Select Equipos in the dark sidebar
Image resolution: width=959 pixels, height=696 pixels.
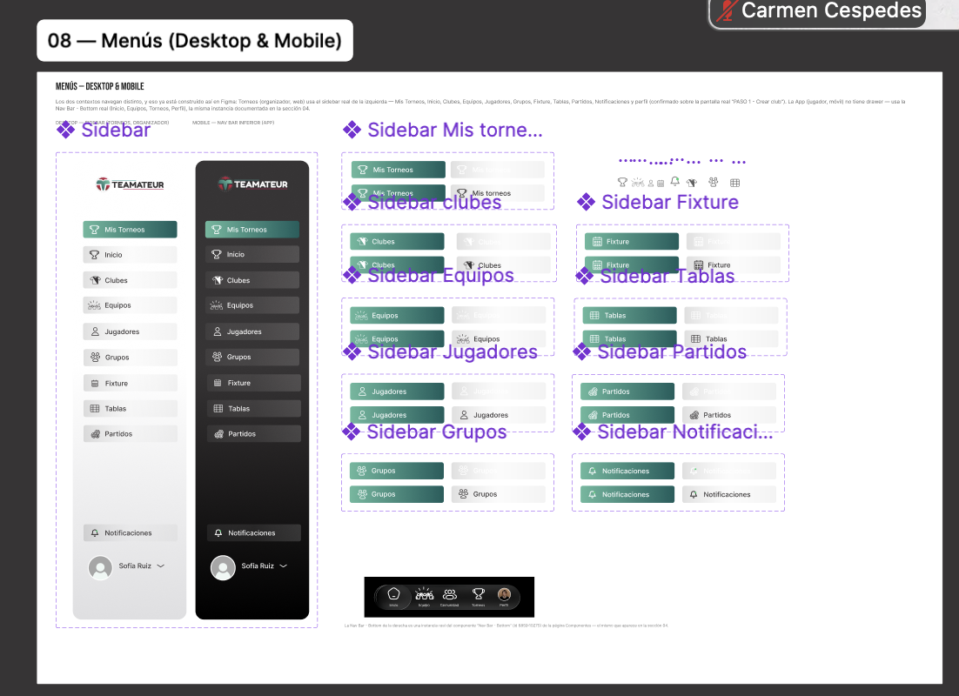(x=252, y=305)
